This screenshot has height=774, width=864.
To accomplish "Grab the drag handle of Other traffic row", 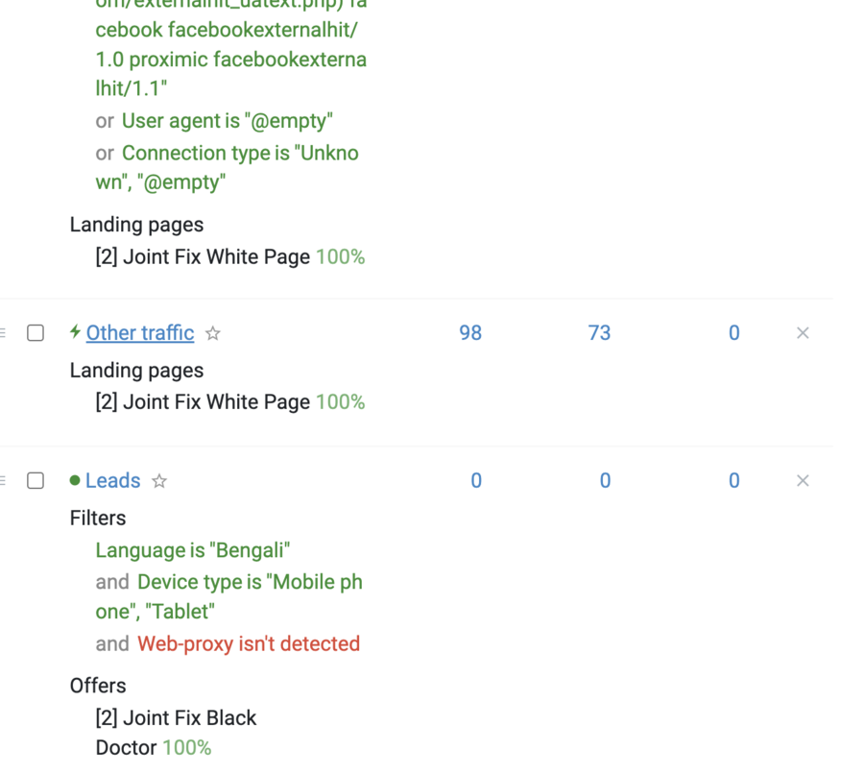I will click(x=3, y=333).
